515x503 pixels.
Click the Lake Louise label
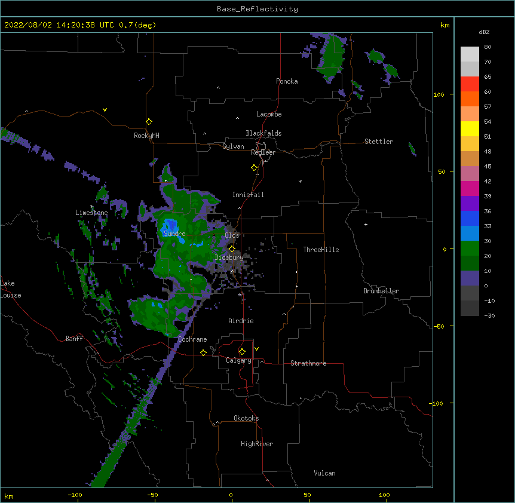pyautogui.click(x=10, y=289)
